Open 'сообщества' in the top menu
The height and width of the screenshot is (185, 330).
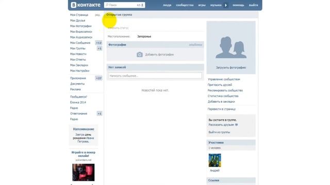click(185, 5)
